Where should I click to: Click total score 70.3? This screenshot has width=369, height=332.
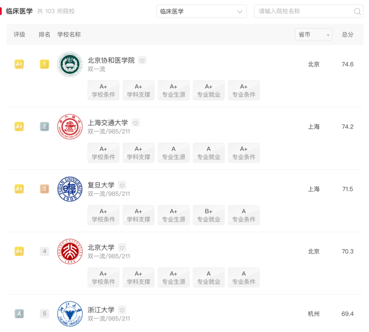[x=347, y=251]
